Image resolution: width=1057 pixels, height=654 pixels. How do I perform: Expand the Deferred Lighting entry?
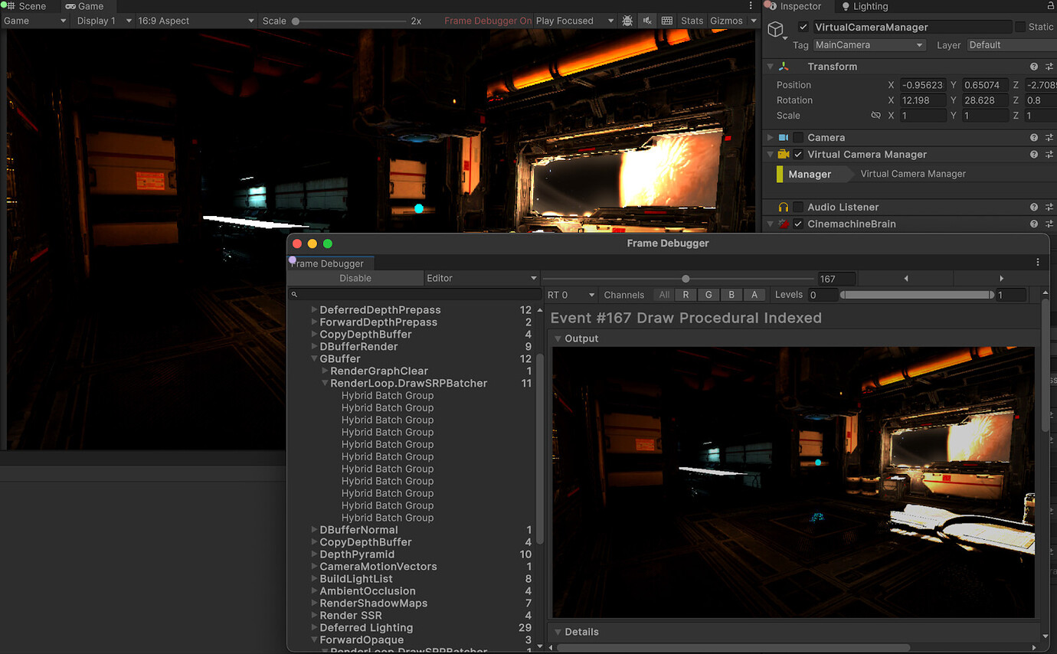pos(314,627)
